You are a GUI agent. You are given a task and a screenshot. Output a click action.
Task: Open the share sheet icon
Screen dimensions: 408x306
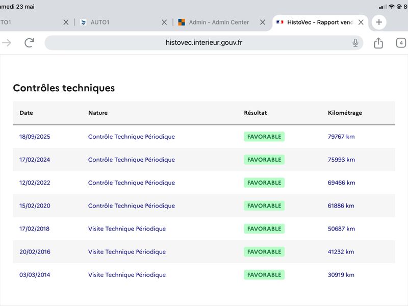point(378,43)
